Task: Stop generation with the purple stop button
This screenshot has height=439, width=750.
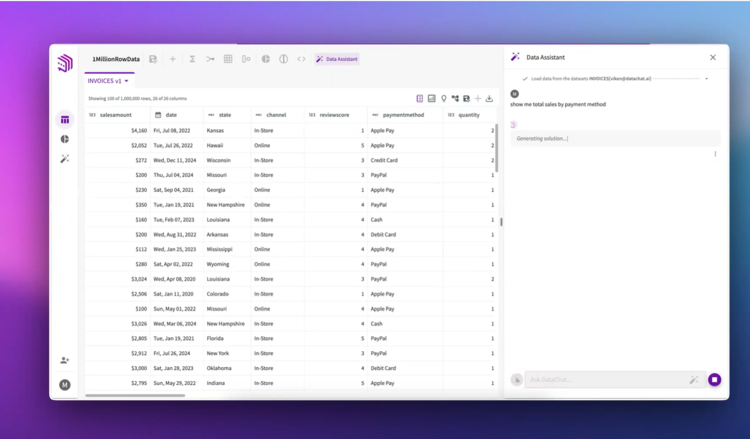Action: pos(715,379)
